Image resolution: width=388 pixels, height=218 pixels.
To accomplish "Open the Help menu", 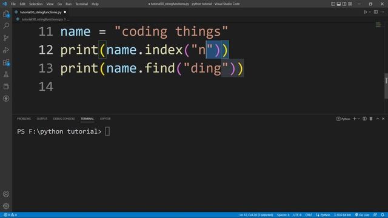I will (x=95, y=4).
